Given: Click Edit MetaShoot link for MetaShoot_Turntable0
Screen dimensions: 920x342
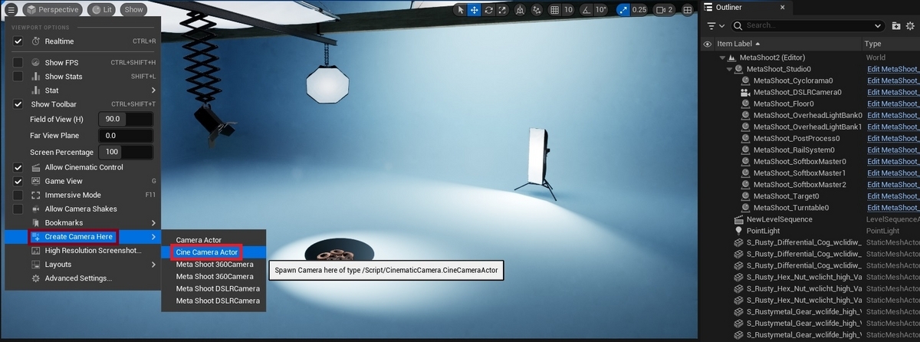Looking at the screenshot, I should pyautogui.click(x=893, y=208).
